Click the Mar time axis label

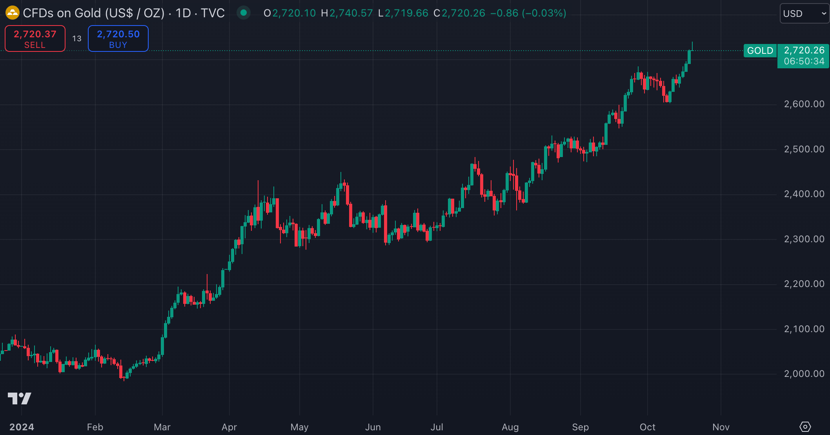162,427
